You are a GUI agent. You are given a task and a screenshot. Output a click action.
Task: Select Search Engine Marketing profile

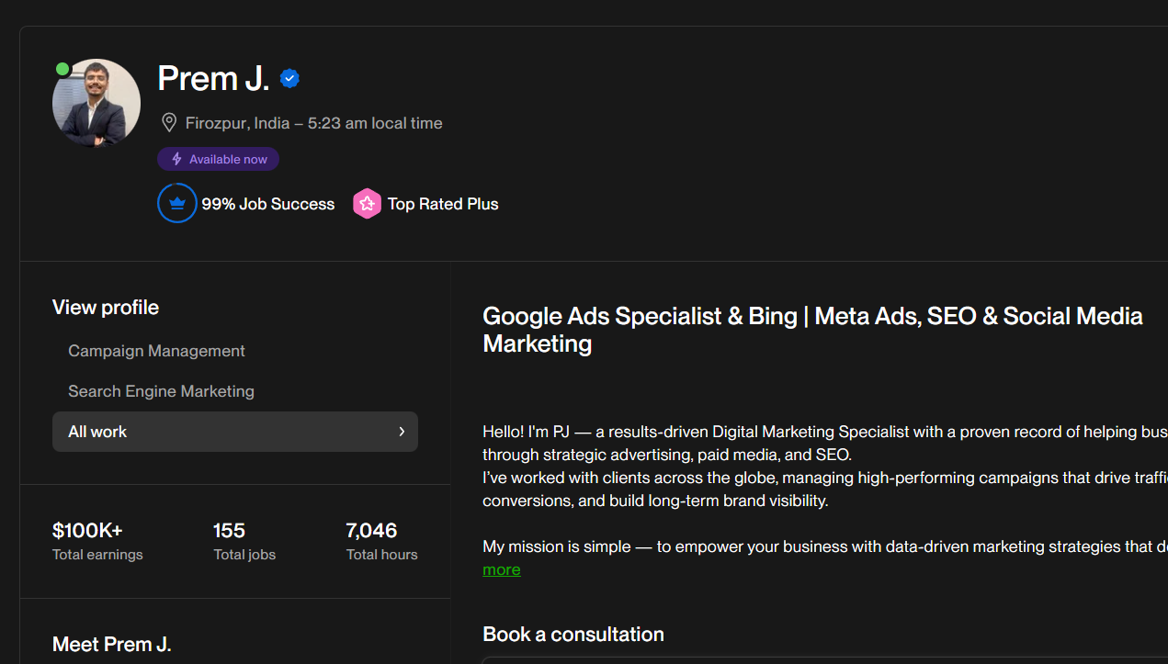point(161,391)
